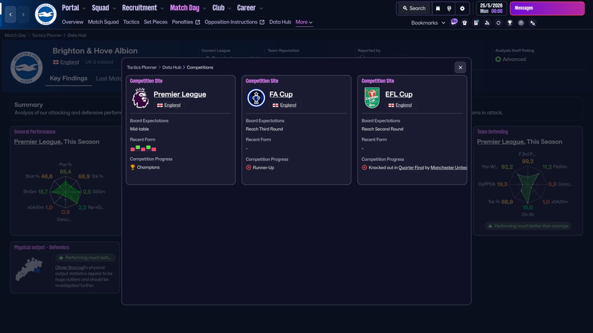Open the Brighton club badge in the header
Screen dimensions: 593x333
click(x=45, y=14)
